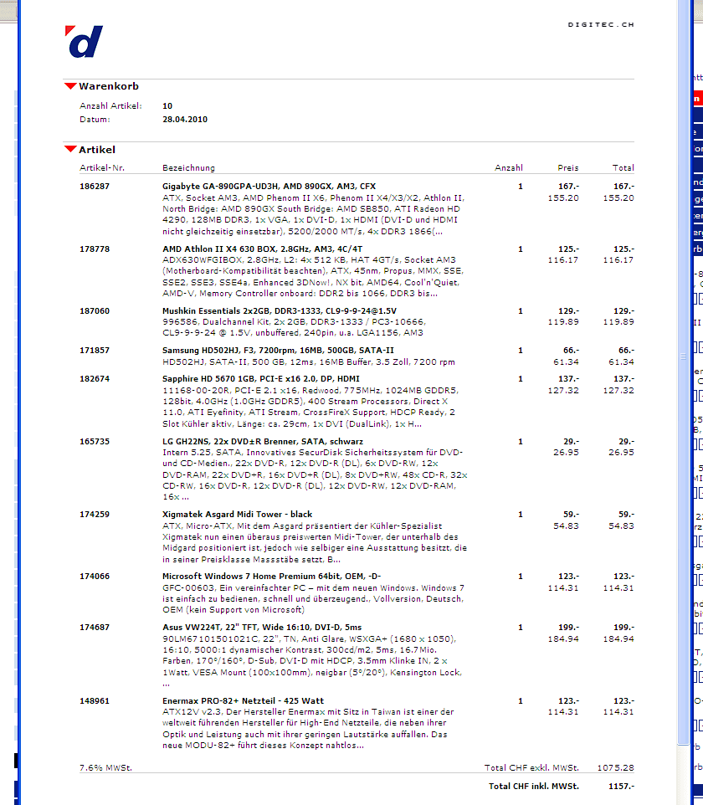Click the 'Bezeichnung' column header

[188, 168]
